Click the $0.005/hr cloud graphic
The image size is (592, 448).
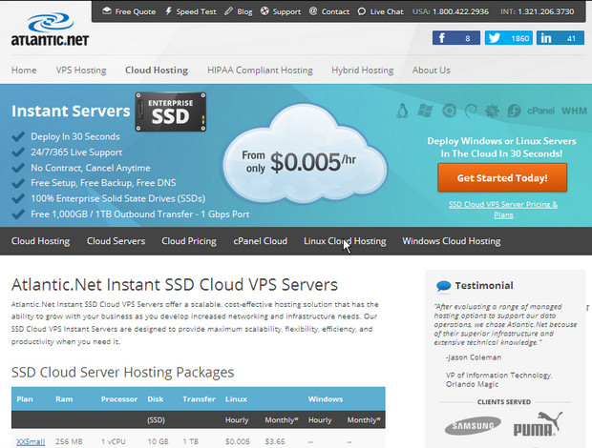[x=305, y=155]
